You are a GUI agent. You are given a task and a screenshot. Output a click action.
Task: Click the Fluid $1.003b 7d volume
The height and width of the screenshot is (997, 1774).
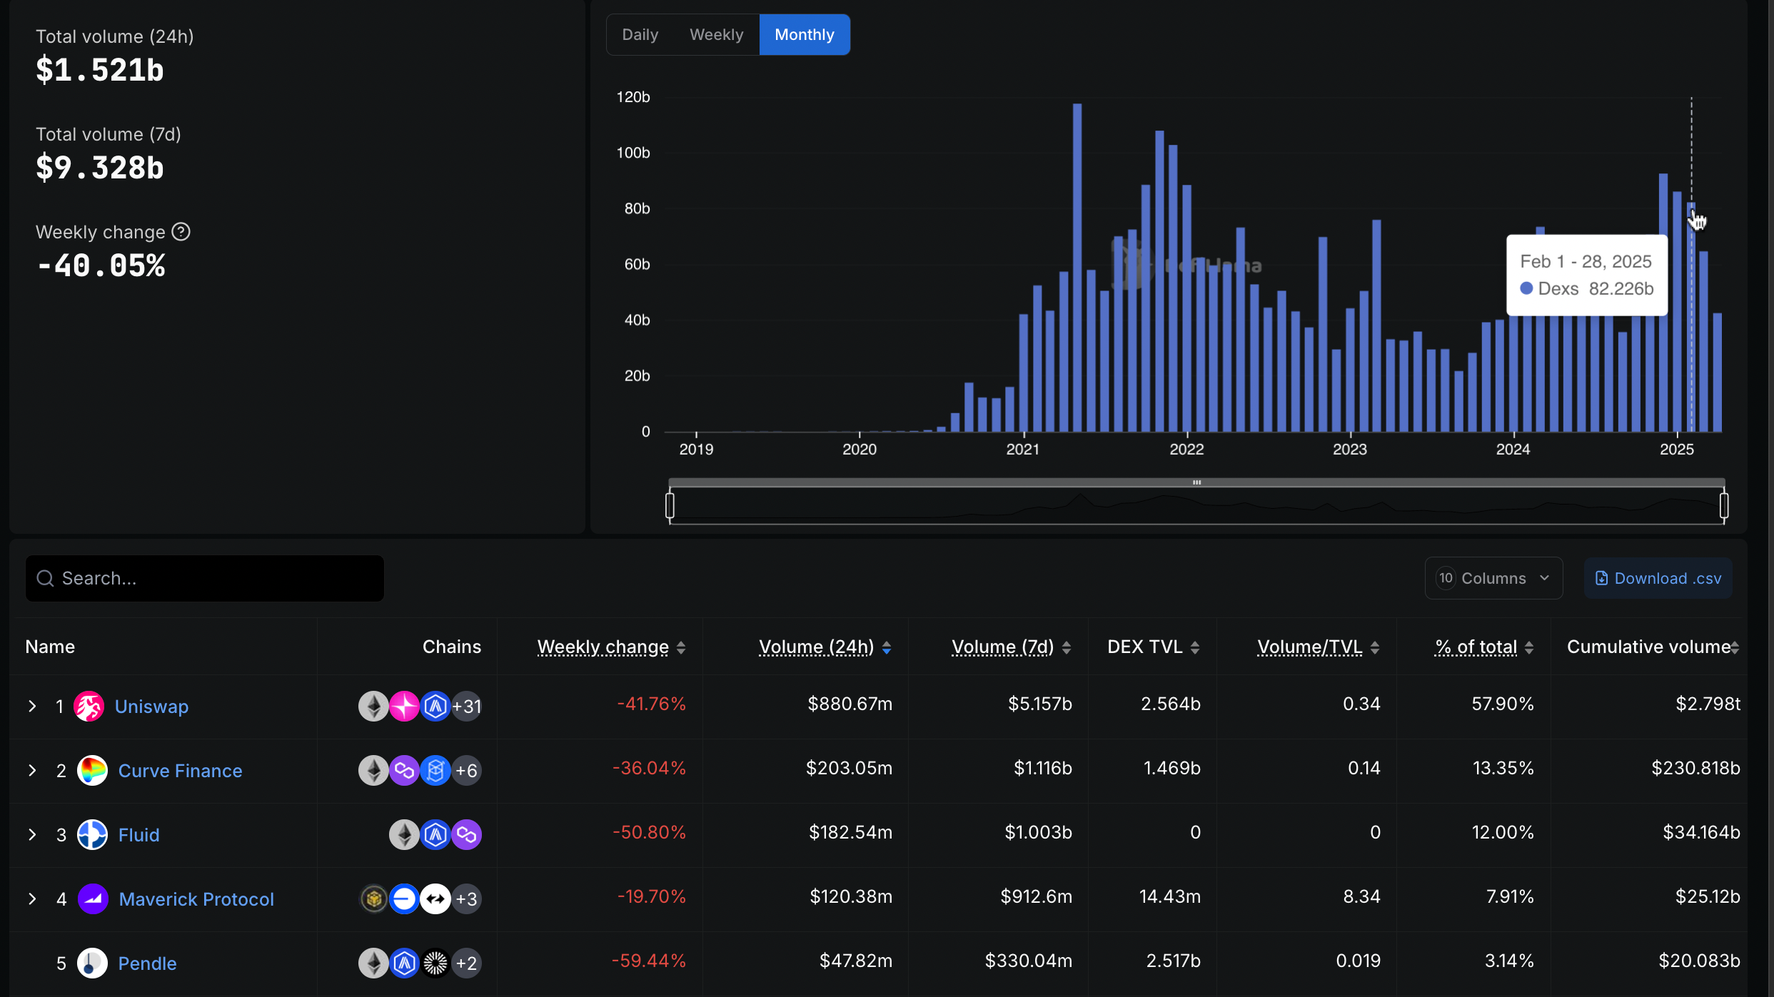click(1038, 832)
